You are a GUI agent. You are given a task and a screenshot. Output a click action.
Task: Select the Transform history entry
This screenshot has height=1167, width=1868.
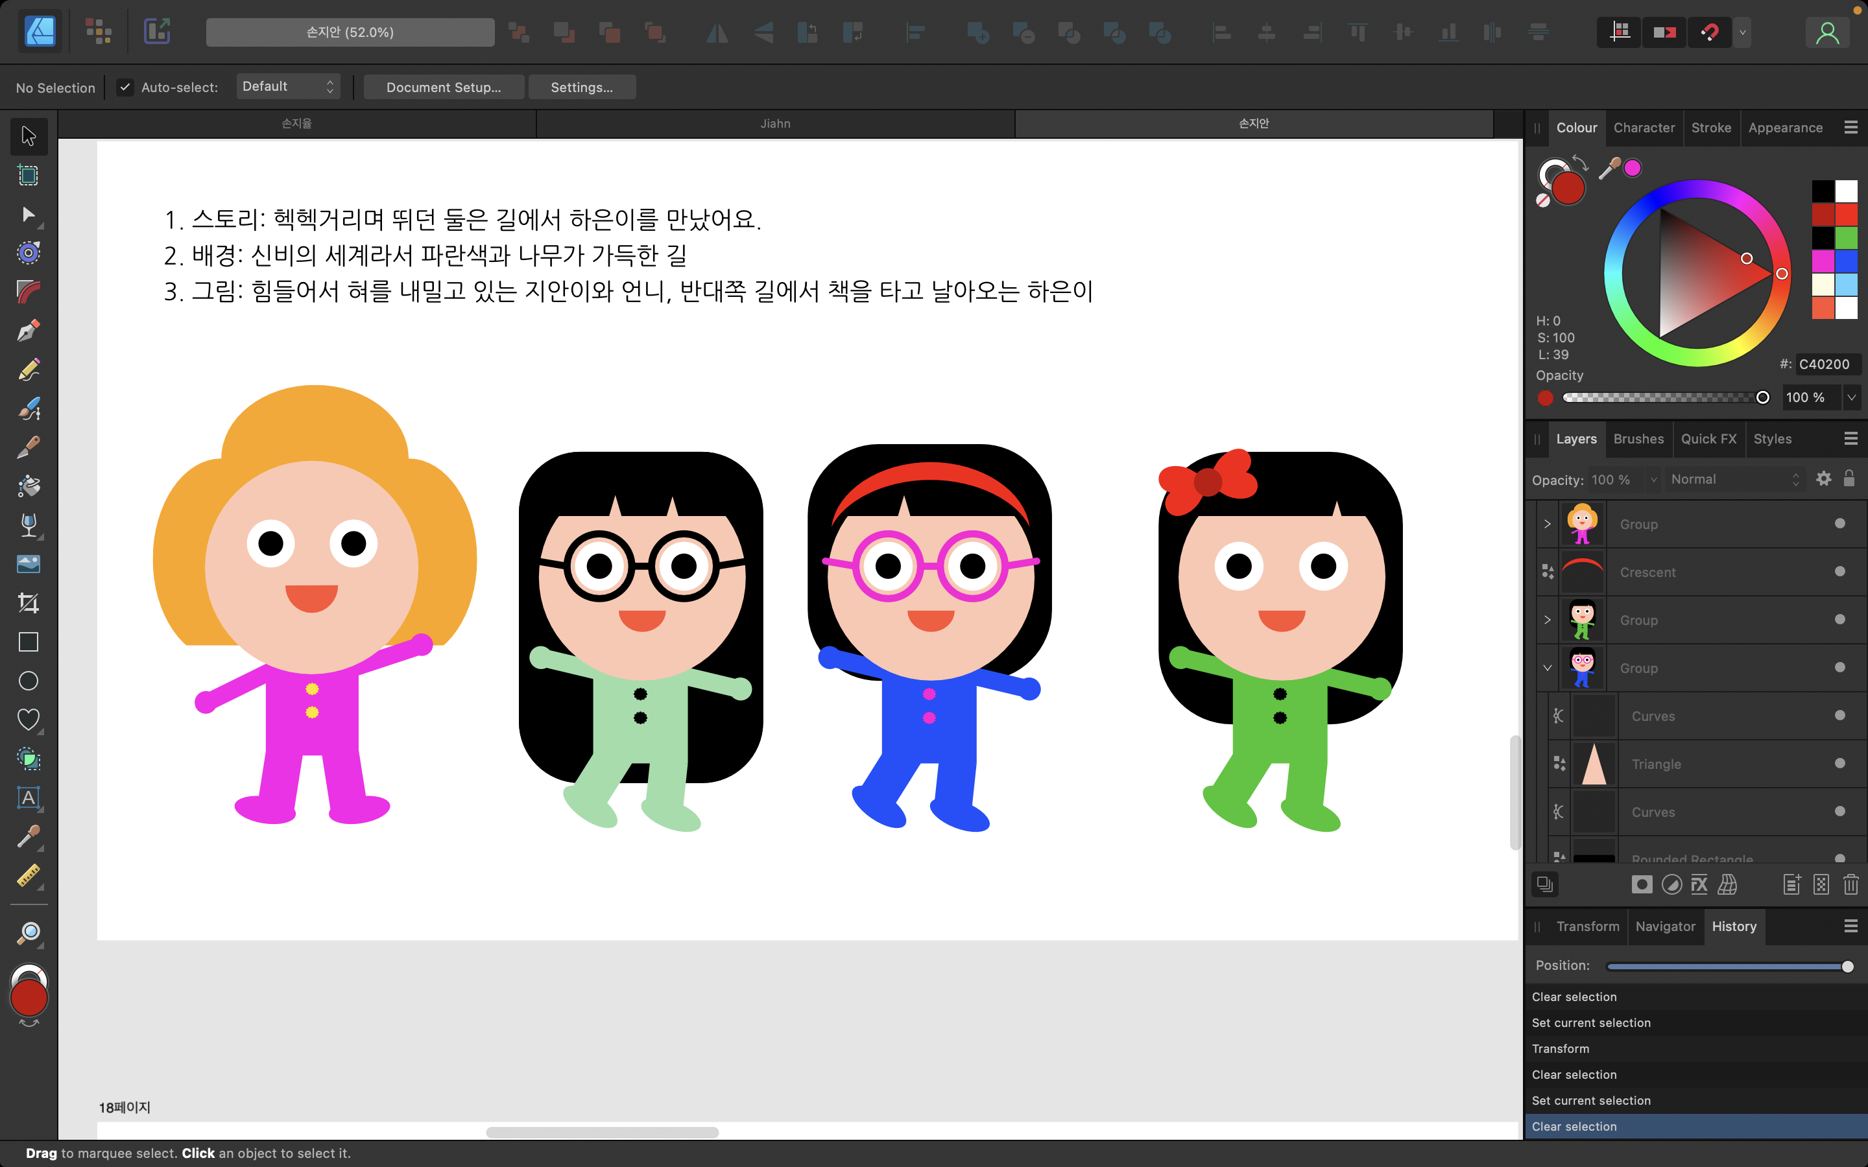click(1696, 1048)
